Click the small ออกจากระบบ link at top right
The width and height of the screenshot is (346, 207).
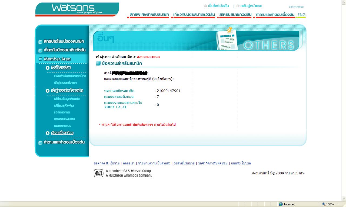coord(296,7)
